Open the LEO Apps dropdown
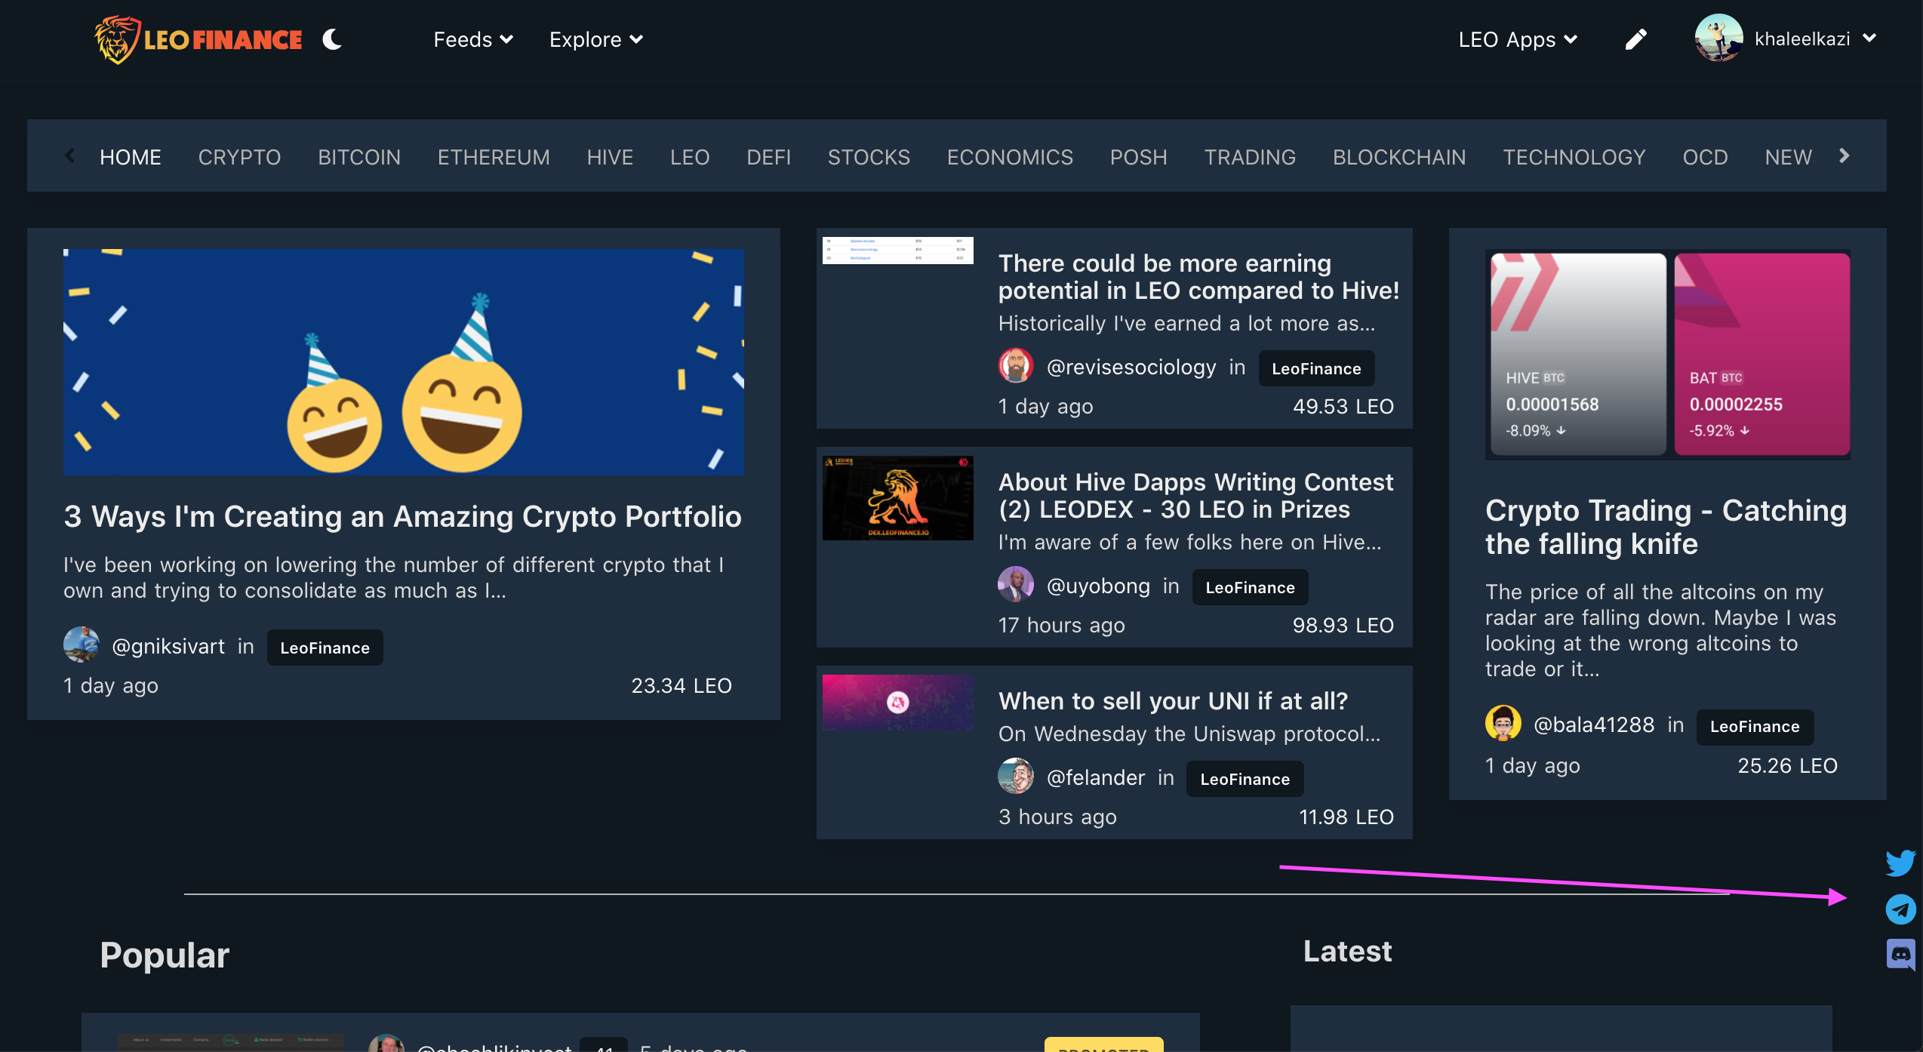1923x1052 pixels. tap(1518, 39)
